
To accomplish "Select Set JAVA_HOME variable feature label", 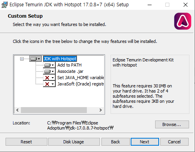I will tap(81, 78).
